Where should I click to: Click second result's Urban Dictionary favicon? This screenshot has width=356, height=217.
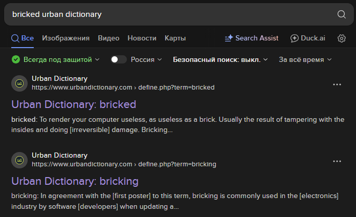click(19, 160)
